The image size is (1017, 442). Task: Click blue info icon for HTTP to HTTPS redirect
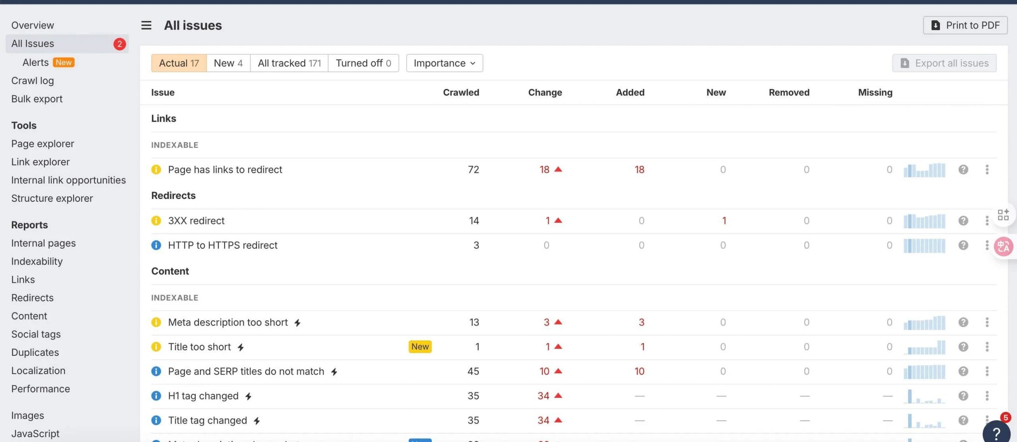pyautogui.click(x=156, y=245)
